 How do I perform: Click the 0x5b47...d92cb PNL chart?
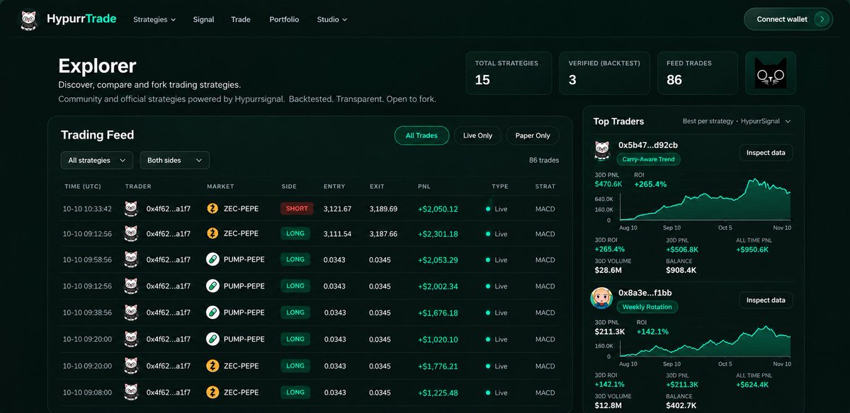pos(705,199)
